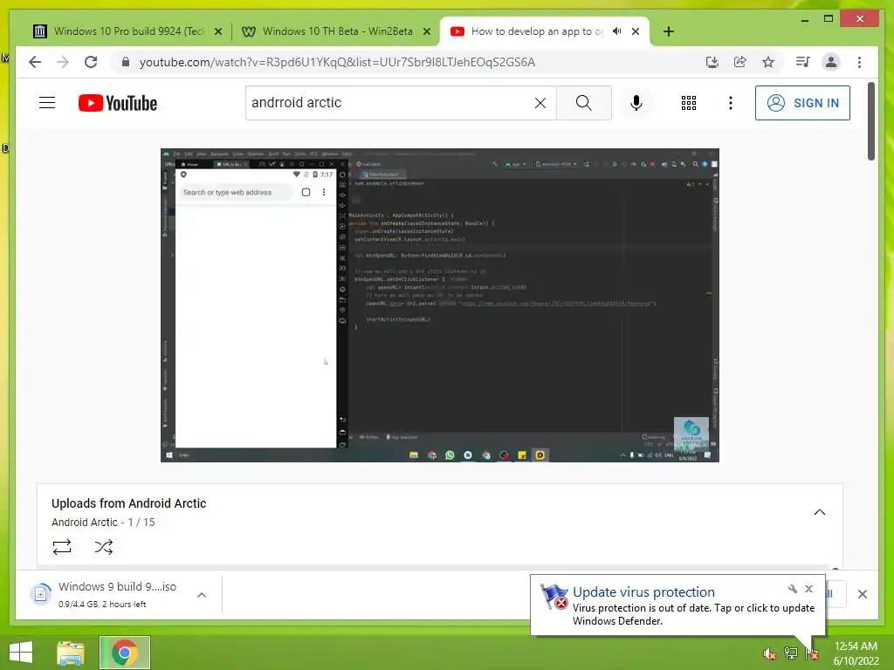Select Chrome in the taskbar

tap(125, 653)
